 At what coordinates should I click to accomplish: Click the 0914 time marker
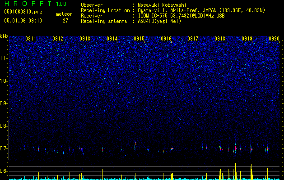[x=112, y=39]
